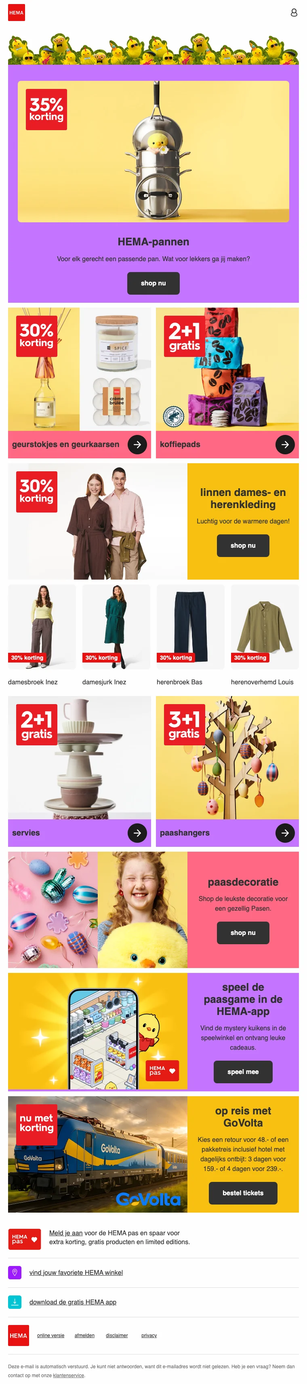Open vind jouw favoriete HEMA winkel link

tap(76, 1272)
